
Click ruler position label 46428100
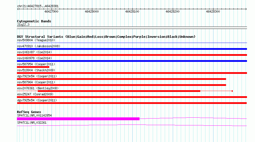pyautogui.click(x=132, y=11)
